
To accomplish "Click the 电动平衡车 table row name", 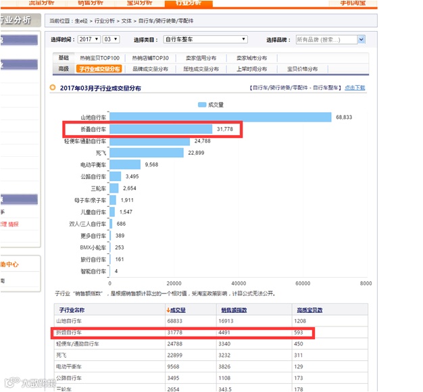I will click(x=69, y=366).
